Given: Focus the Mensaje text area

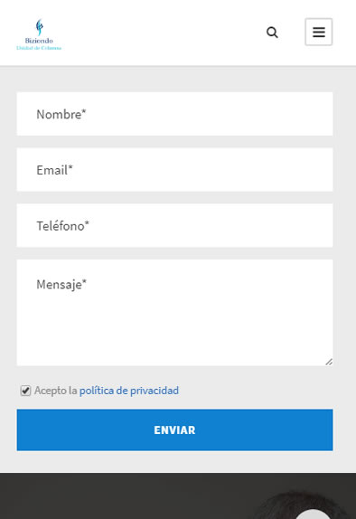Looking at the screenshot, I should [x=174, y=313].
